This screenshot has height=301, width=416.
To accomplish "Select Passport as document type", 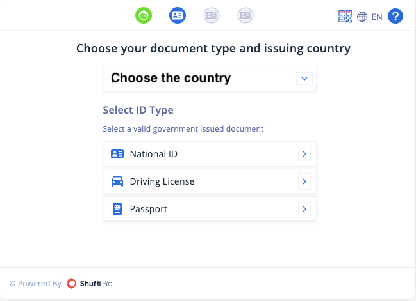I will coord(210,209).
